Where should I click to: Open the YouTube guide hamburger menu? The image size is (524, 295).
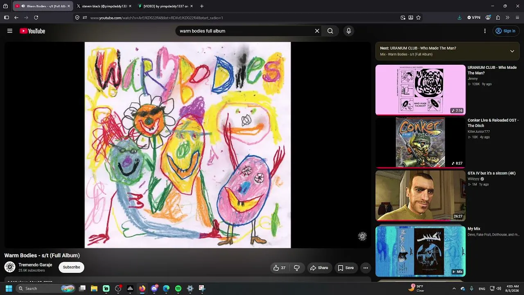(10, 31)
